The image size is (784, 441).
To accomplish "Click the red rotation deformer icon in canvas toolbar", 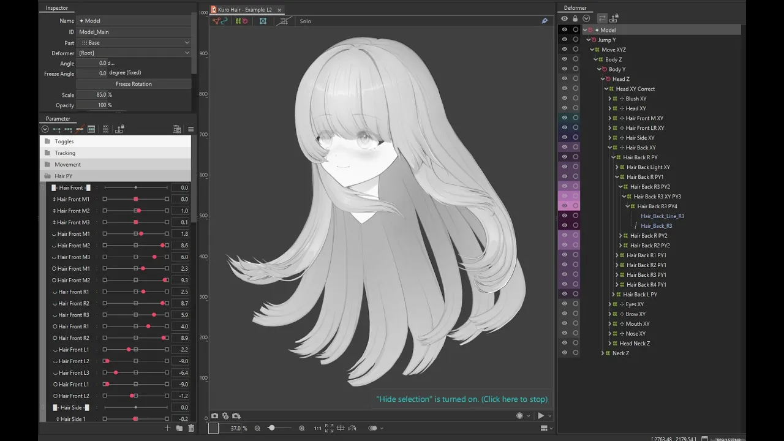I will pos(245,21).
